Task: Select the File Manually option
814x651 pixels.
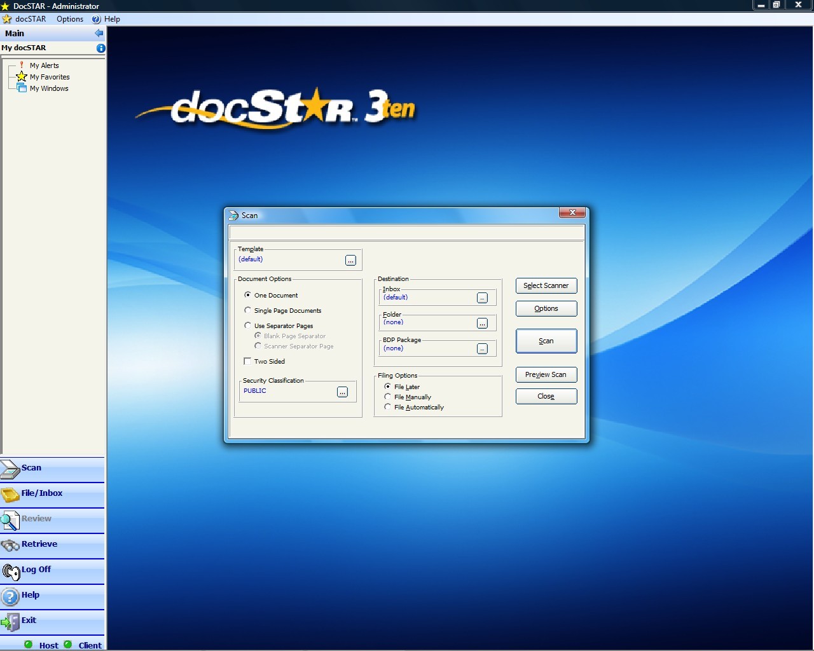Action: (x=387, y=397)
